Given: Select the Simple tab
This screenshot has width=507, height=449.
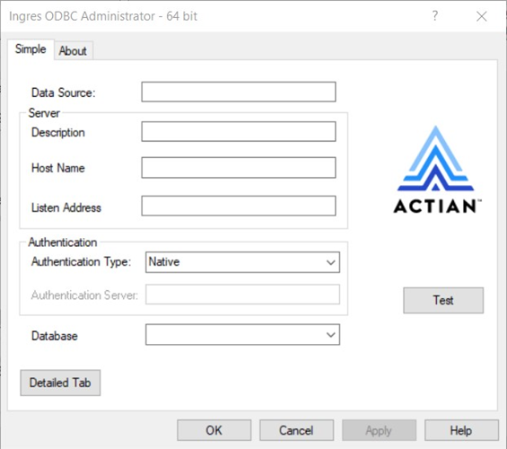Looking at the screenshot, I should (31, 49).
